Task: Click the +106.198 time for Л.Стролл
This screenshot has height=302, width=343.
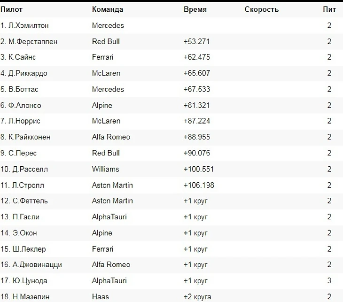Action: click(x=199, y=185)
